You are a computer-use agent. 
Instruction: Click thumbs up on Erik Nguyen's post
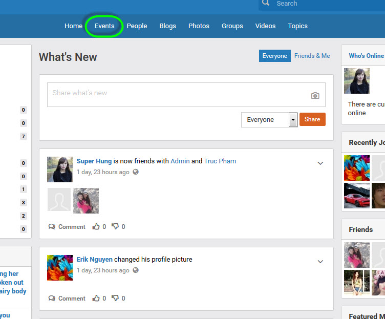pyautogui.click(x=96, y=299)
